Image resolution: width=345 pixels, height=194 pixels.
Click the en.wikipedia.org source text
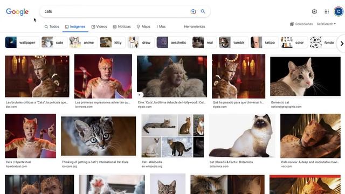[x=152, y=167]
